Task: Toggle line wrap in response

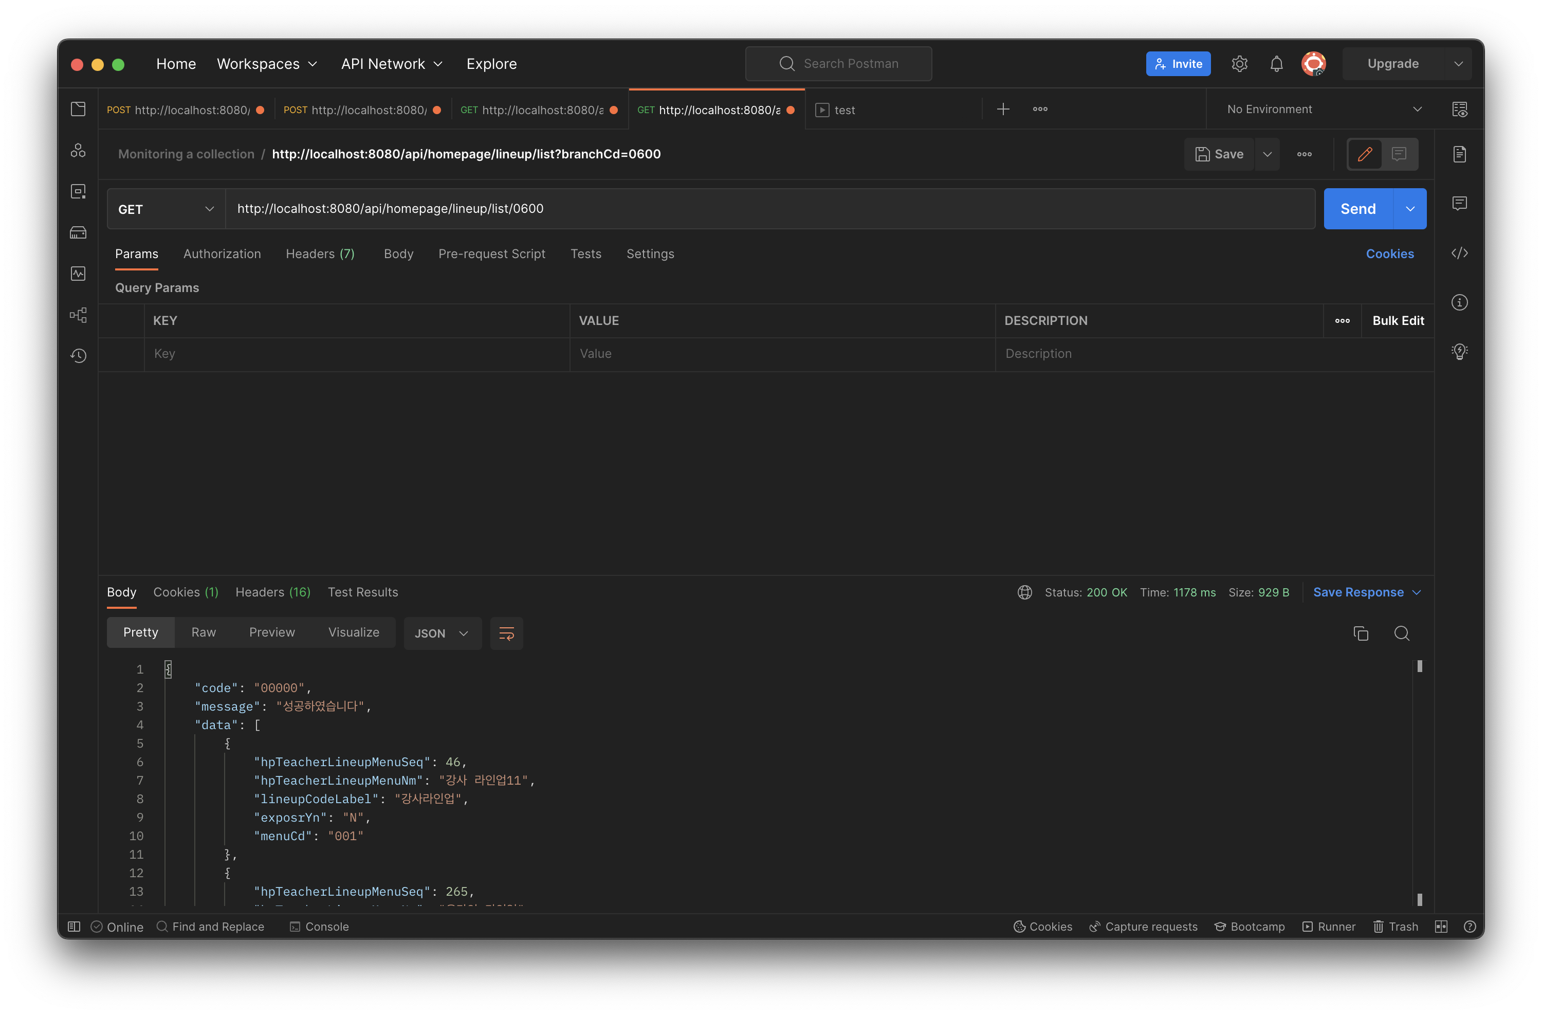Action: click(506, 633)
